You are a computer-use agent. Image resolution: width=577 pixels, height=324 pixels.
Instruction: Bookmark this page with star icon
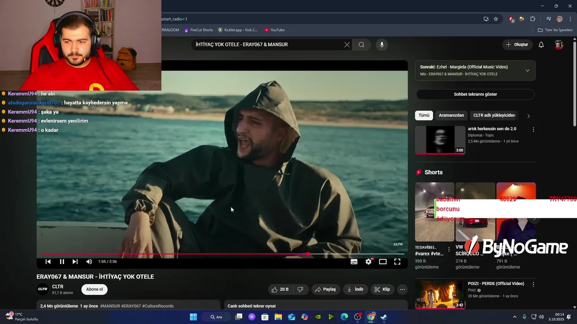(x=496, y=19)
